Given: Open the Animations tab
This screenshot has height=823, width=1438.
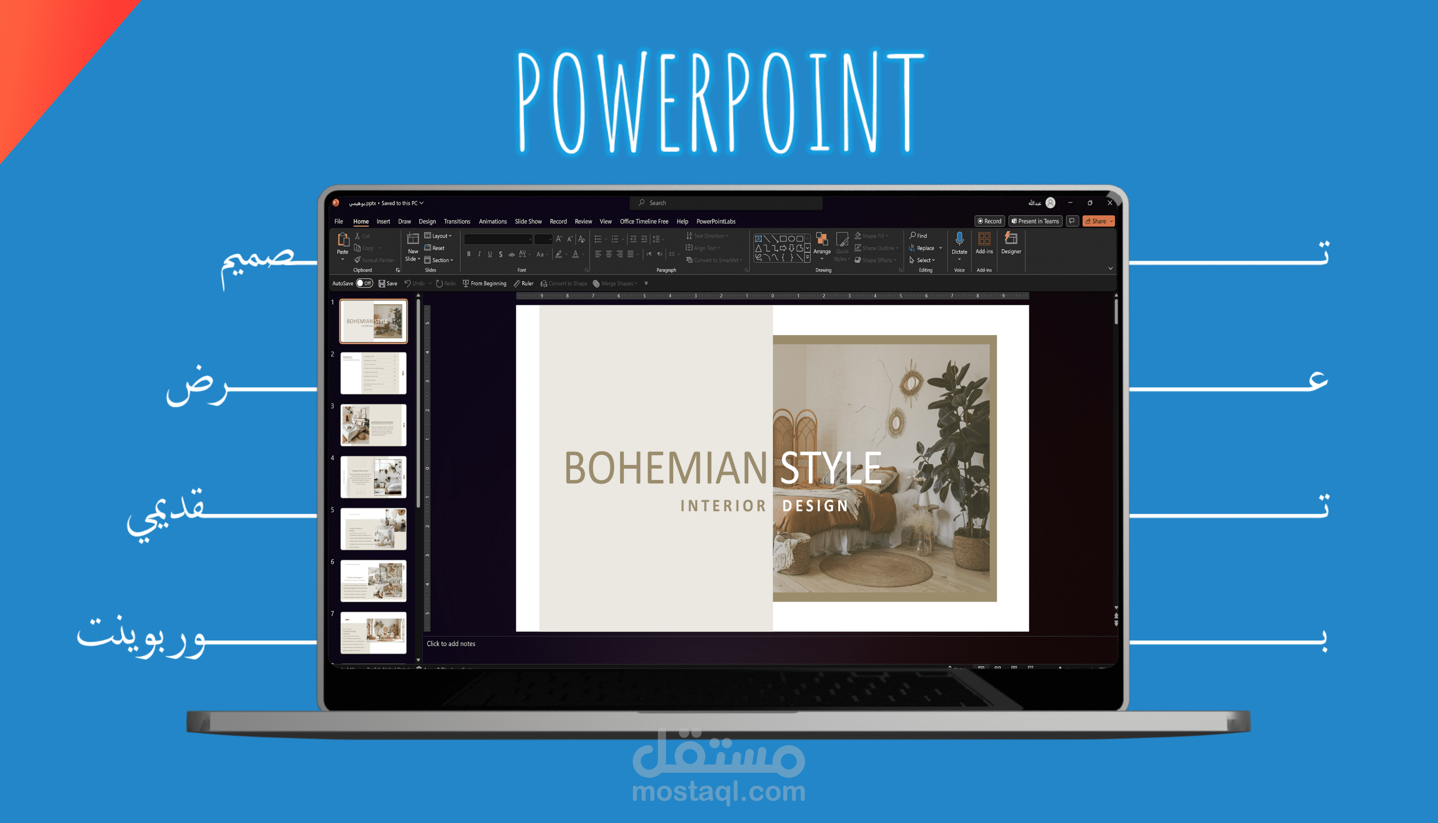Looking at the screenshot, I should point(493,222).
